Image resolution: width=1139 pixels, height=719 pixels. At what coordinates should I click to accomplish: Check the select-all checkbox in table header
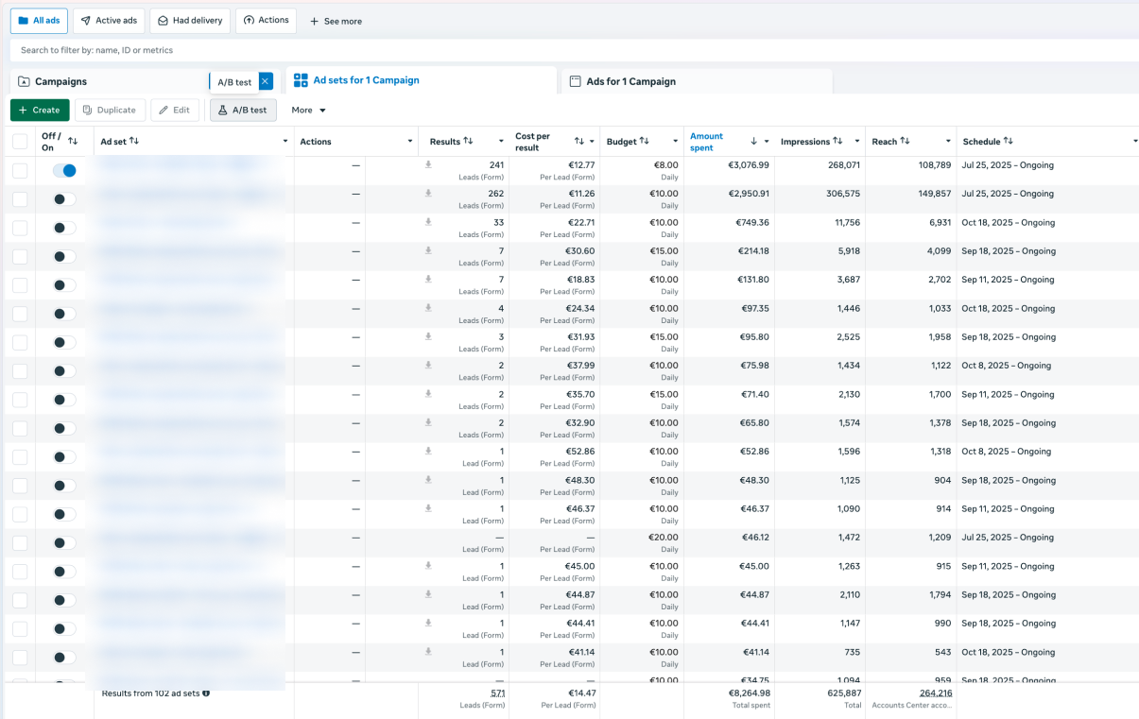(20, 142)
